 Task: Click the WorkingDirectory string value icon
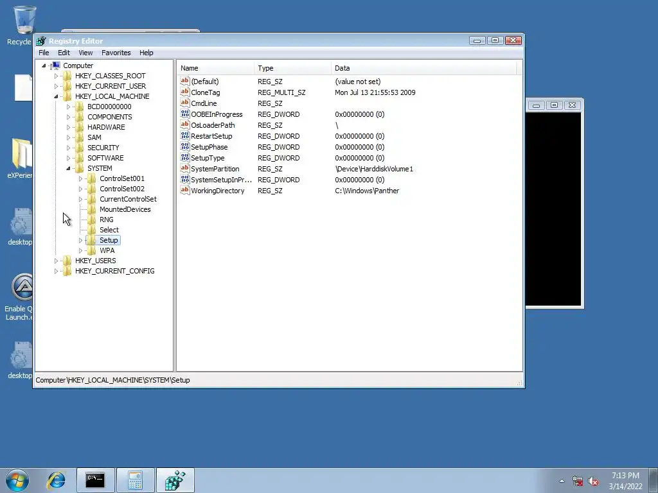tap(184, 190)
